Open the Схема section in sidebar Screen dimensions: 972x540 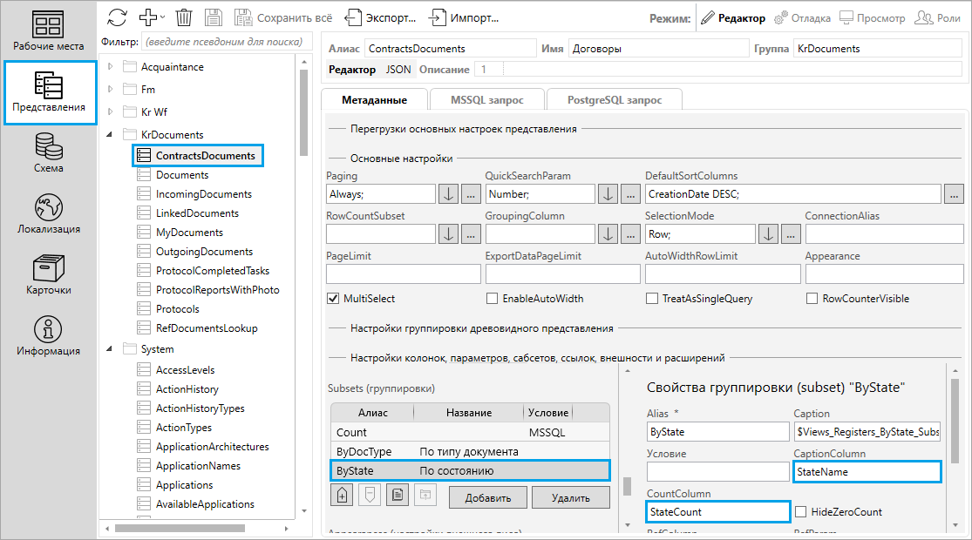[x=48, y=154]
